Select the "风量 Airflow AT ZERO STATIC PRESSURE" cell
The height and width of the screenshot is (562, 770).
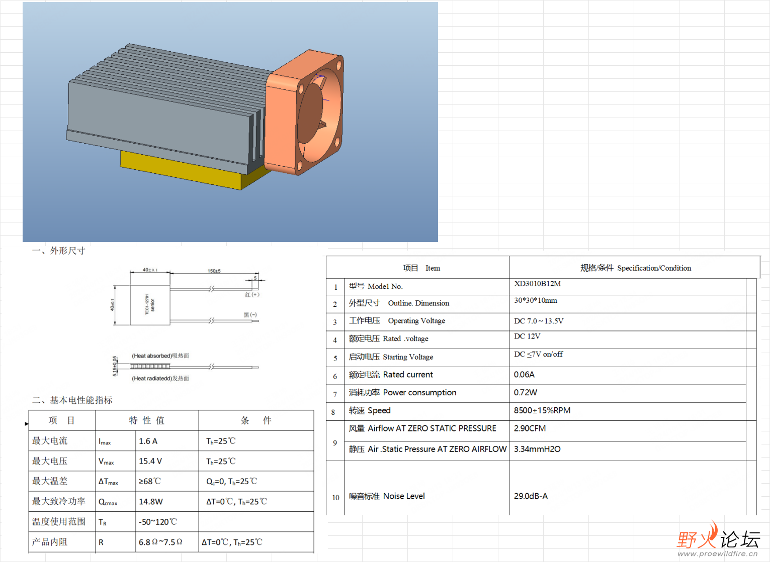click(x=426, y=431)
